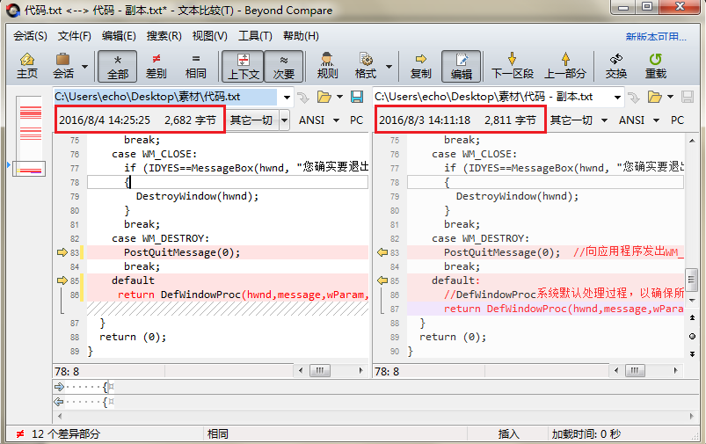Screen dimensions: 706x444
Task: Open the right pane browse folder icon
Action: tap(654, 97)
